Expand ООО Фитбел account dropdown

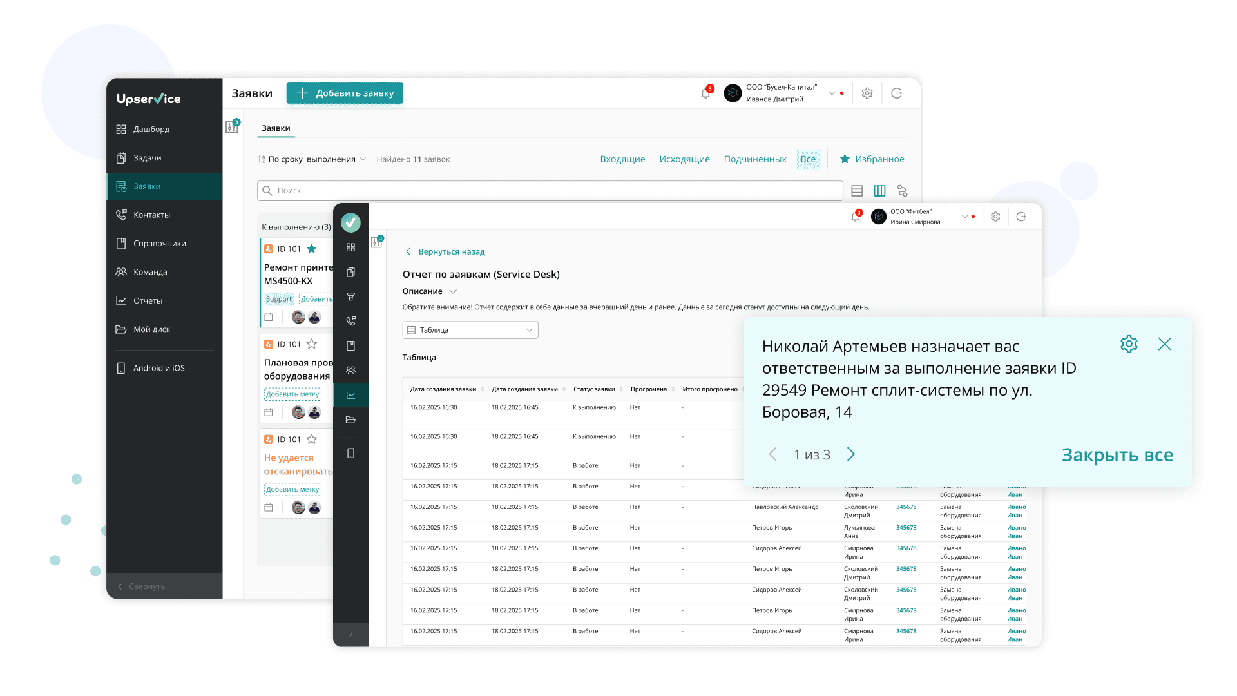coord(964,217)
